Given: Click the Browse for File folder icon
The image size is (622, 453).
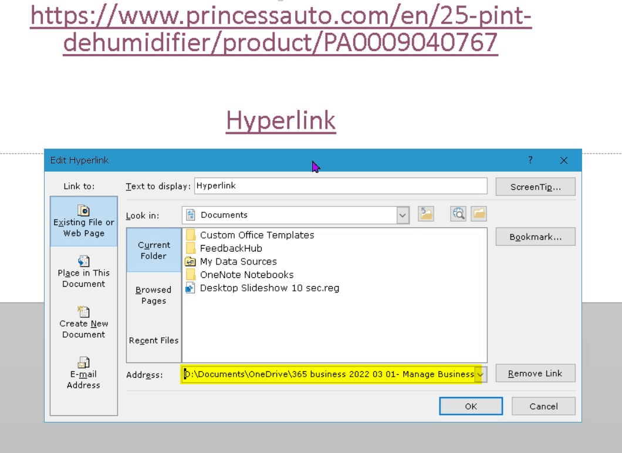Looking at the screenshot, I should (479, 214).
